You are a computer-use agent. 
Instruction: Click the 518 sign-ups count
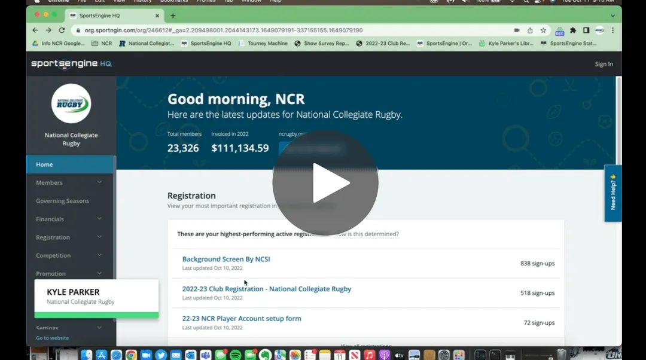tap(537, 293)
